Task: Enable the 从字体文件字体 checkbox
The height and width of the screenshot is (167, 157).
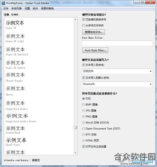Action: 84,25
